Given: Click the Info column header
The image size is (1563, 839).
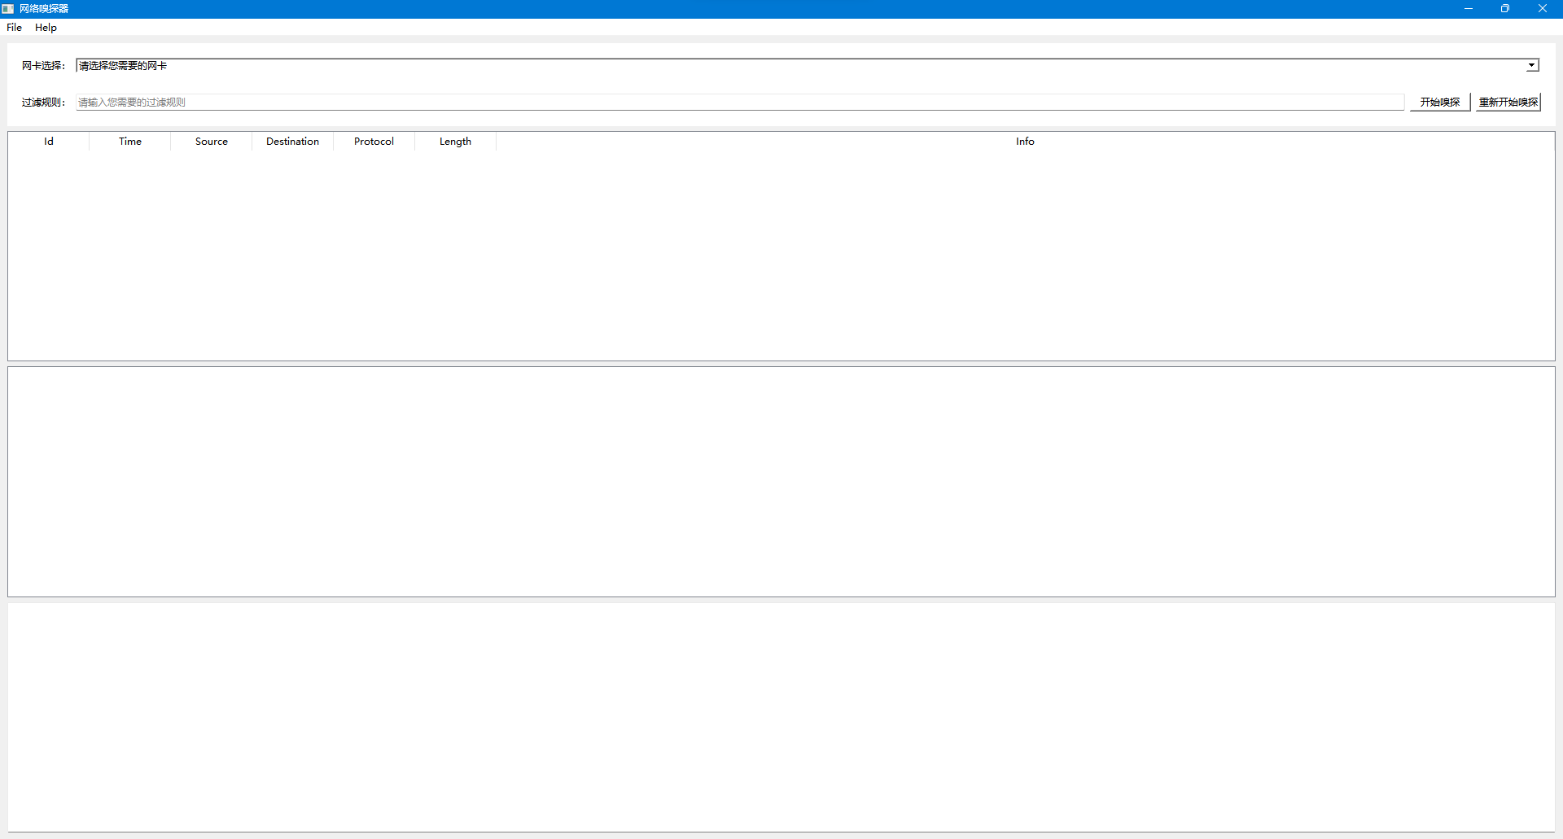Looking at the screenshot, I should tap(1025, 142).
